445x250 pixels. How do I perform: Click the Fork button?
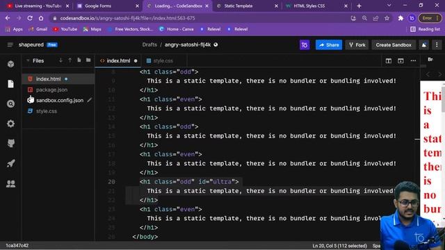357,44
